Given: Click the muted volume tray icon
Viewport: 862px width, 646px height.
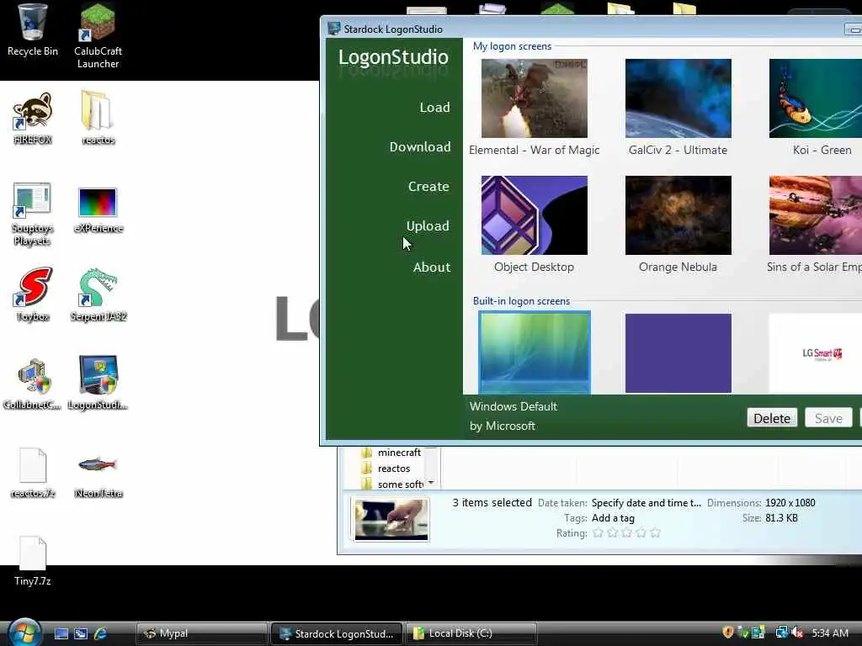Looking at the screenshot, I should click(x=796, y=633).
